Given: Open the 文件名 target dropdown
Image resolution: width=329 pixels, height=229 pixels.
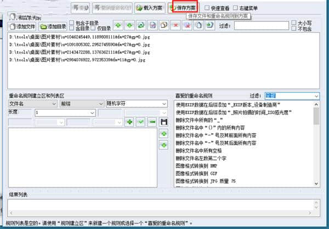Looking at the screenshot, I should coord(33,104).
